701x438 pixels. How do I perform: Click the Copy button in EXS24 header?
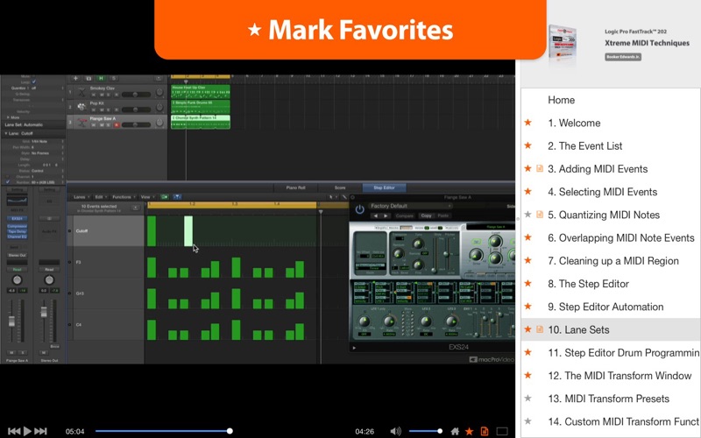426,215
